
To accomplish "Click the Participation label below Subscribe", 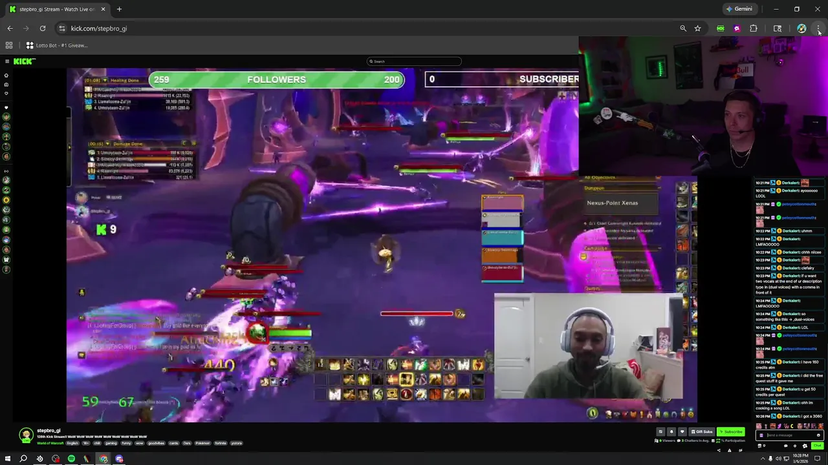I will tap(733, 440).
